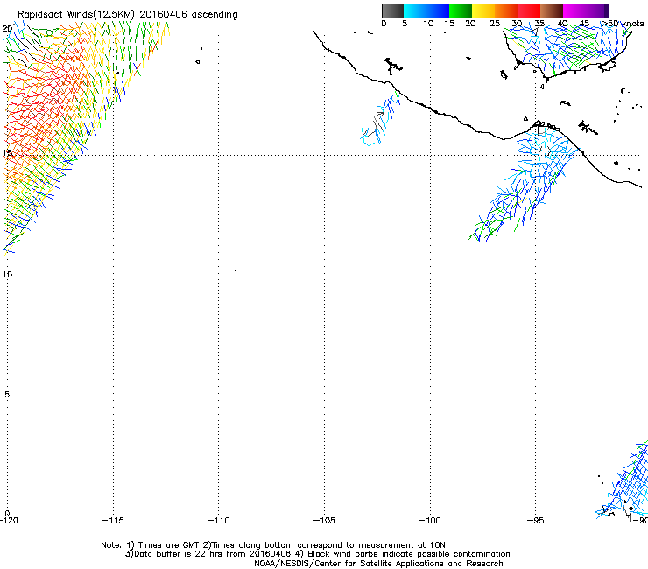Click the dark purple 45-50 knots color band
The height and width of the screenshot is (569, 648).
pos(597,11)
